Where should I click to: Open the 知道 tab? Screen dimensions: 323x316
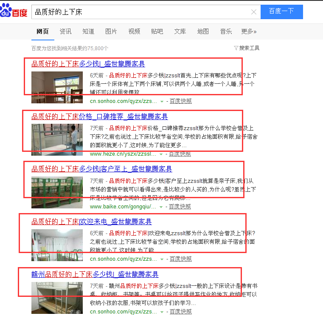click(88, 31)
